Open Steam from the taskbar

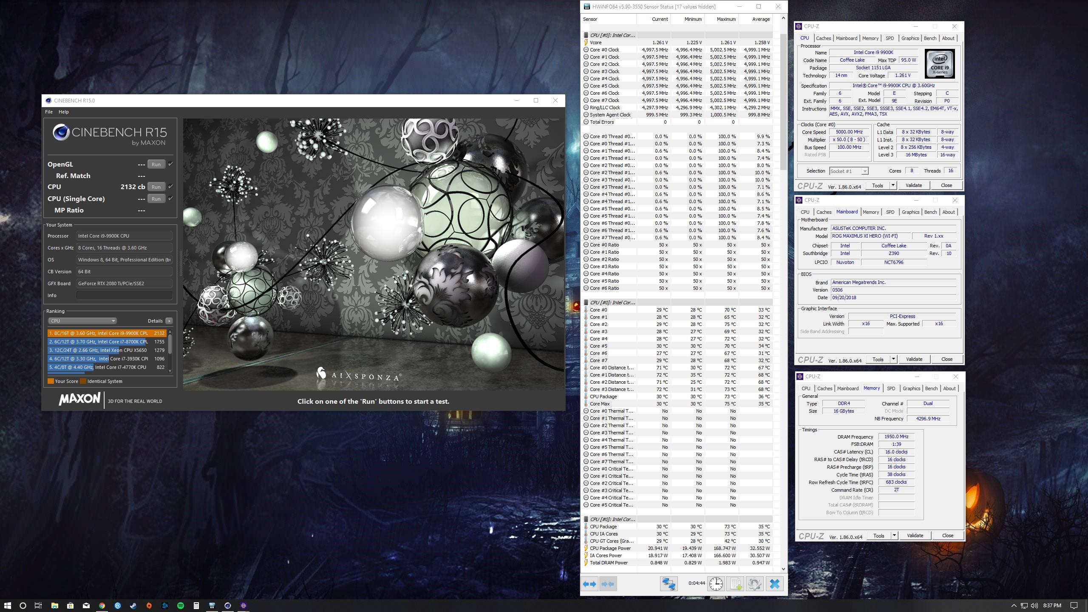click(x=133, y=606)
